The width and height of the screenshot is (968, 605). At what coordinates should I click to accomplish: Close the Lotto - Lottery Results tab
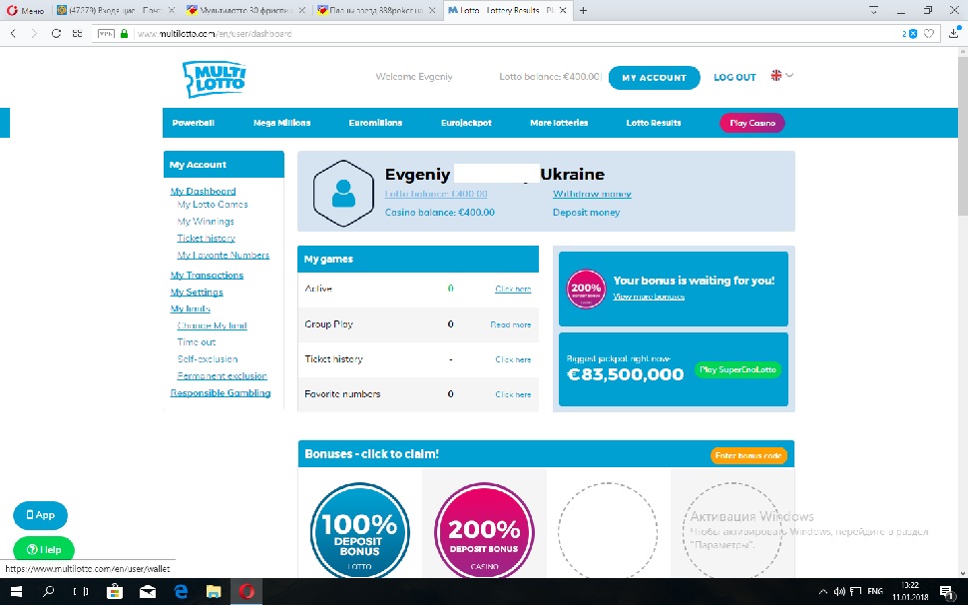pyautogui.click(x=563, y=11)
